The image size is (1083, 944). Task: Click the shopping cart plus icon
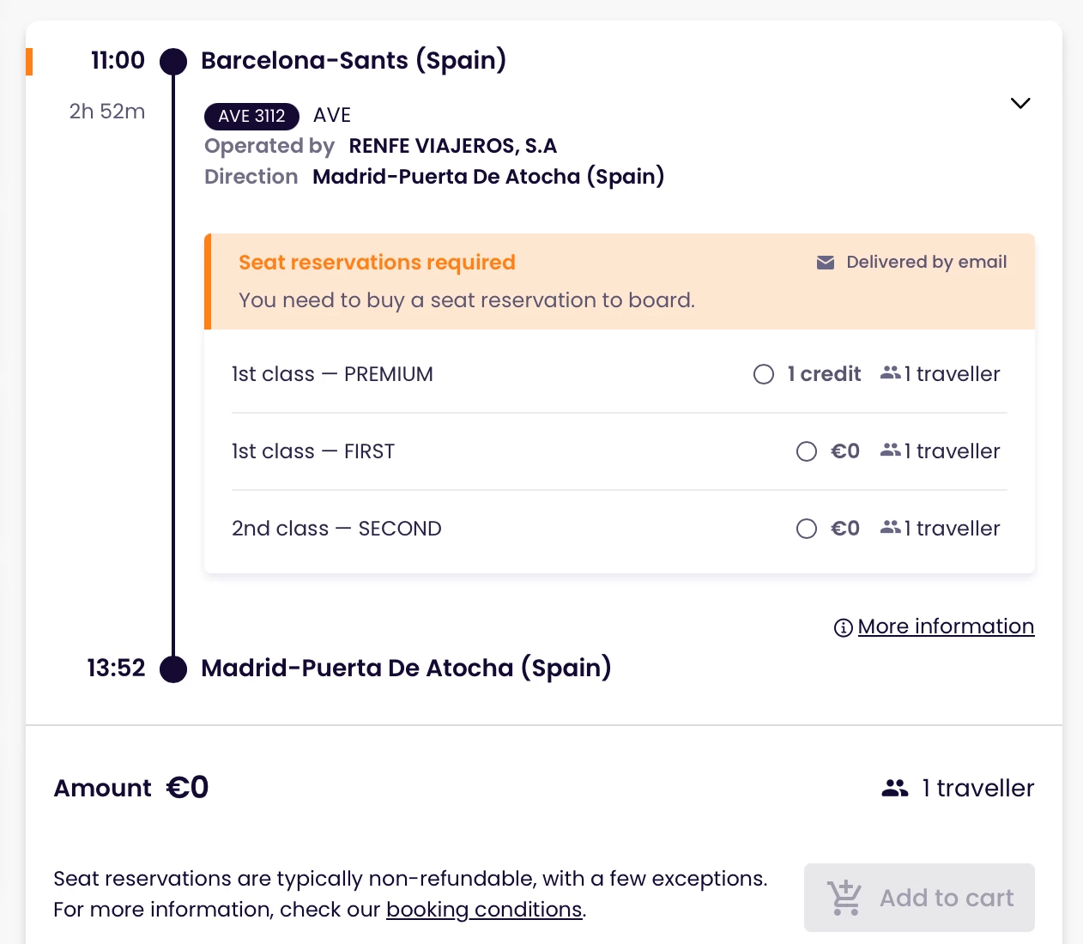(x=844, y=898)
